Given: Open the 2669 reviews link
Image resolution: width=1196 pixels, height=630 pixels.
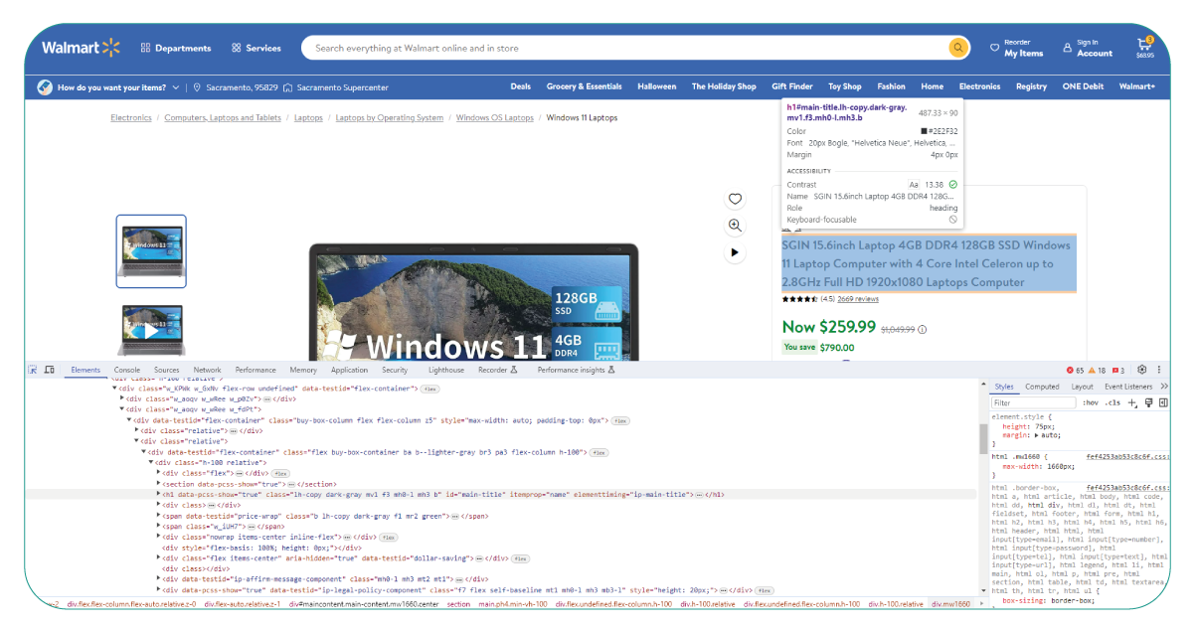Looking at the screenshot, I should coord(858,298).
